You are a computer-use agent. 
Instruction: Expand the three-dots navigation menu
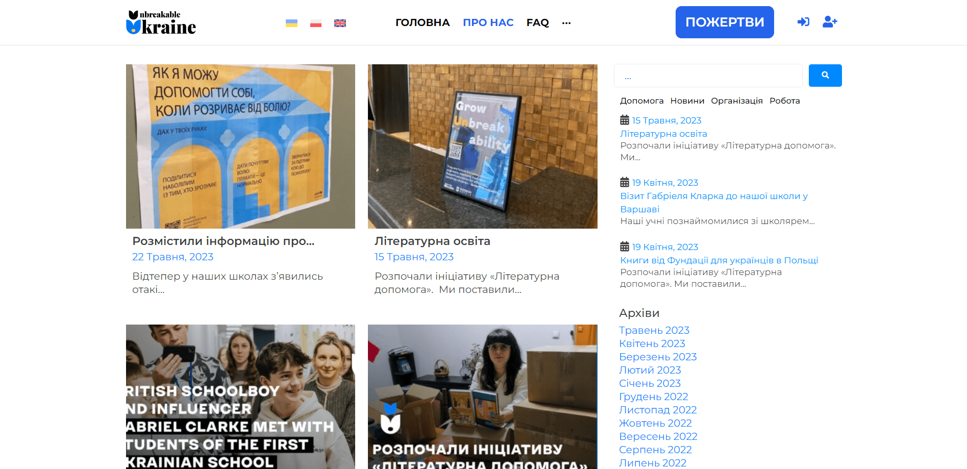(x=566, y=23)
